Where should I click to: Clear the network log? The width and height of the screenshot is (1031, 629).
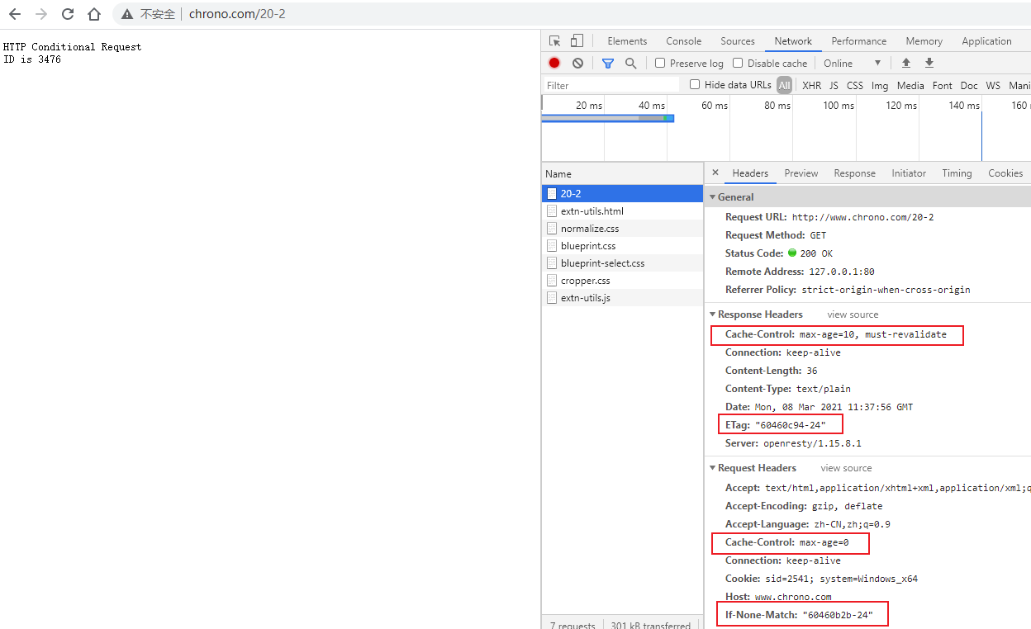click(x=577, y=63)
